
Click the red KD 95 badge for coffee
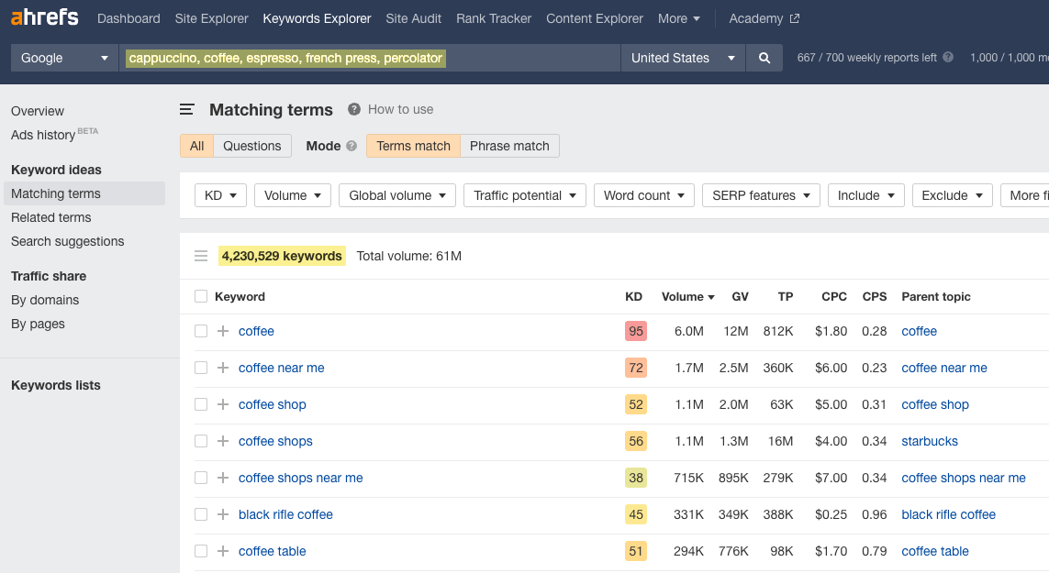coord(636,331)
